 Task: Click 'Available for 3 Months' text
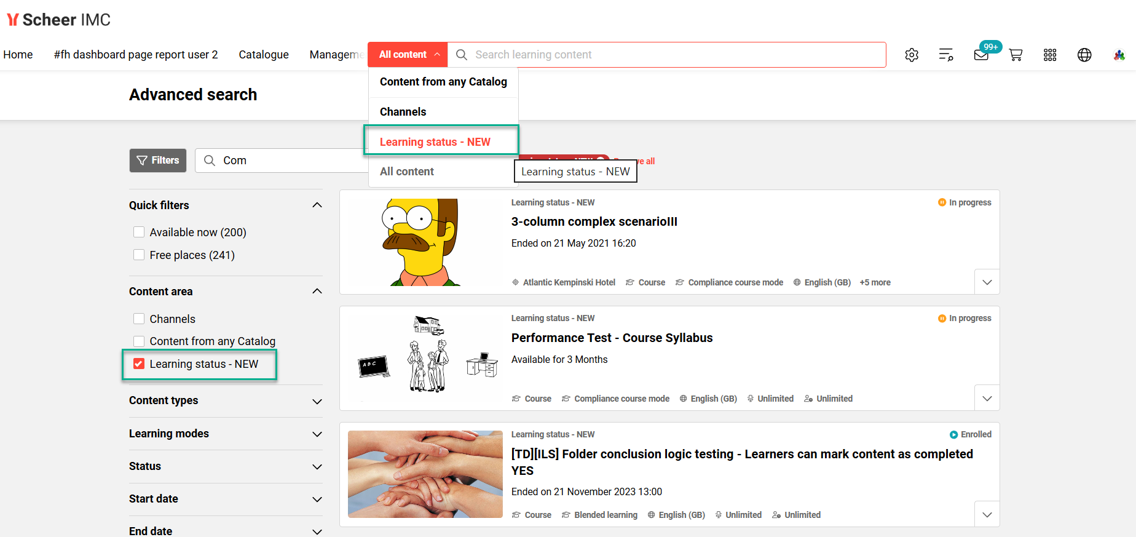559,359
